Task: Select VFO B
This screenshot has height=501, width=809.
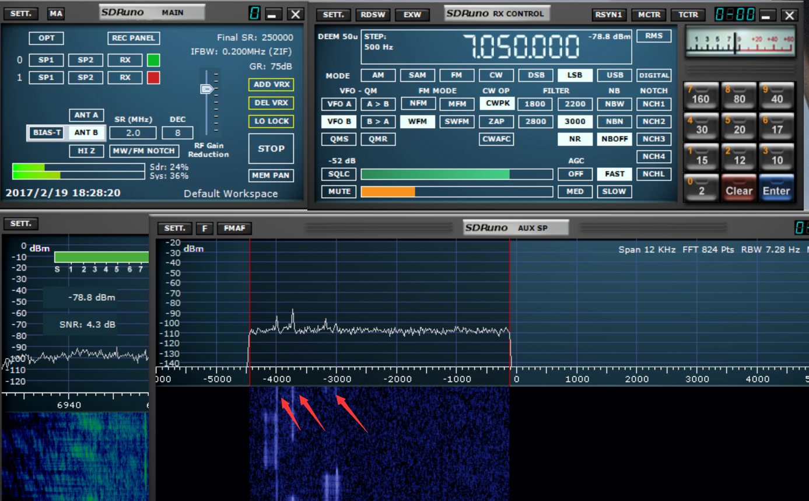Action: click(339, 121)
